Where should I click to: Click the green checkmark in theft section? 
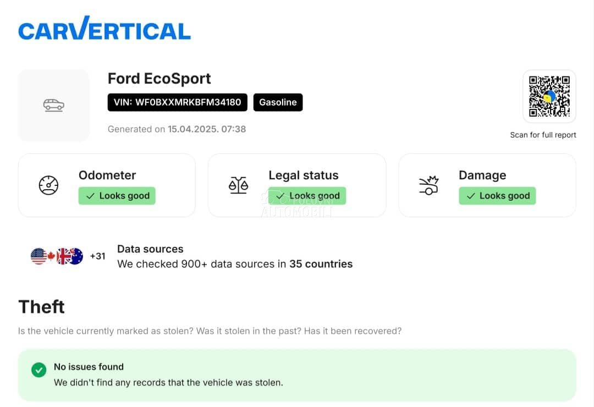coord(38,370)
